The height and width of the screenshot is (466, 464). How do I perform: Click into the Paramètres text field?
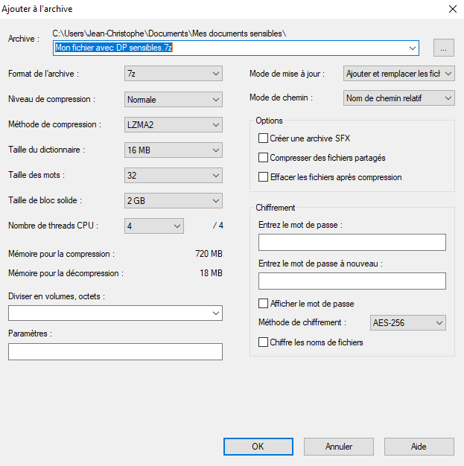pos(115,351)
